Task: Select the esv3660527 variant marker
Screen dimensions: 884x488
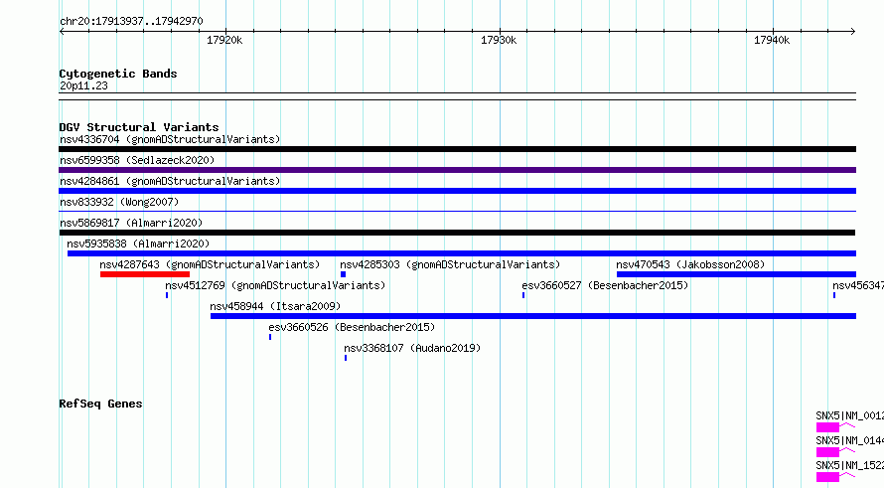Action: (x=523, y=295)
